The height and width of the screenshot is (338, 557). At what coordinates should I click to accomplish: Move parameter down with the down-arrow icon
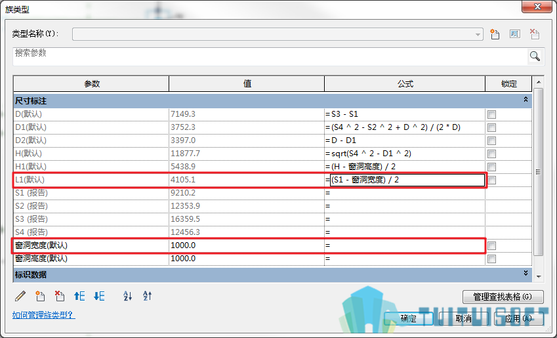click(x=99, y=296)
